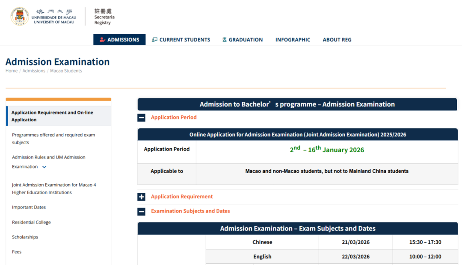
Task: Open Joint Admission Examination for Macao 4 Institutions
Action: (54, 188)
